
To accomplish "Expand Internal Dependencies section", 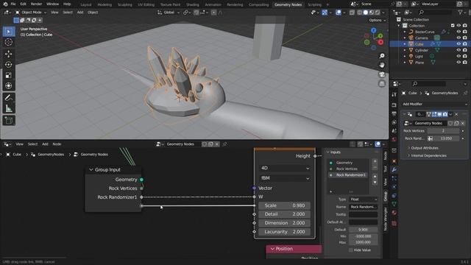I will [x=428, y=155].
